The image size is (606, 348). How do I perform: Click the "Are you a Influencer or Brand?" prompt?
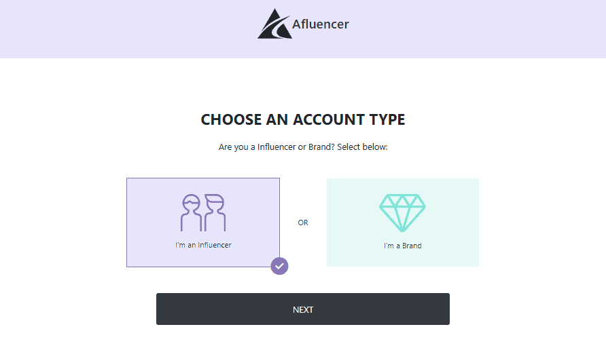point(303,147)
